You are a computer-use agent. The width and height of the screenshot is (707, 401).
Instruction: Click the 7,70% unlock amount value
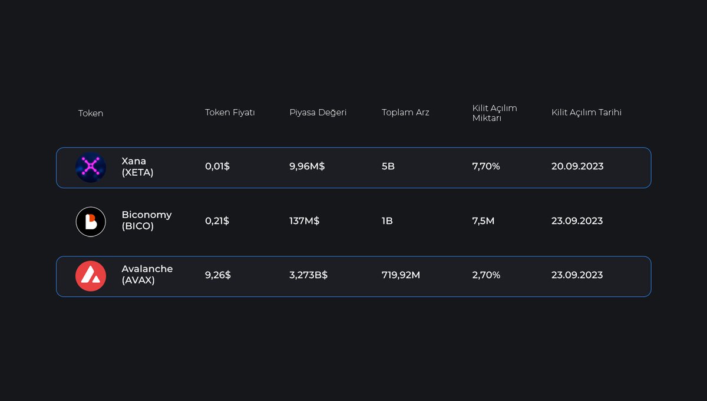coord(485,166)
